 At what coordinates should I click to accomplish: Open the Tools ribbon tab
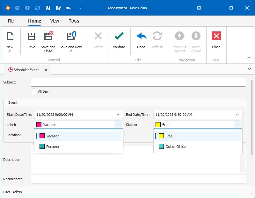click(x=74, y=21)
